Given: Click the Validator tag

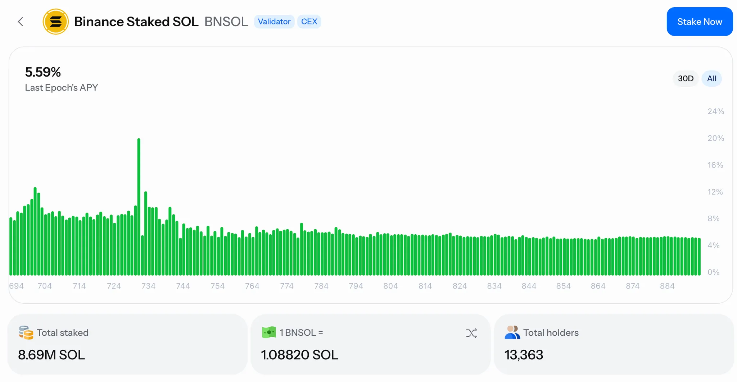Looking at the screenshot, I should pyautogui.click(x=274, y=22).
